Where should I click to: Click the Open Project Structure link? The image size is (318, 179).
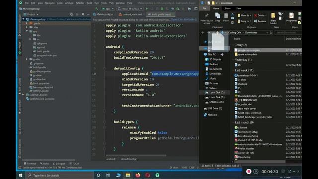coord(183,20)
